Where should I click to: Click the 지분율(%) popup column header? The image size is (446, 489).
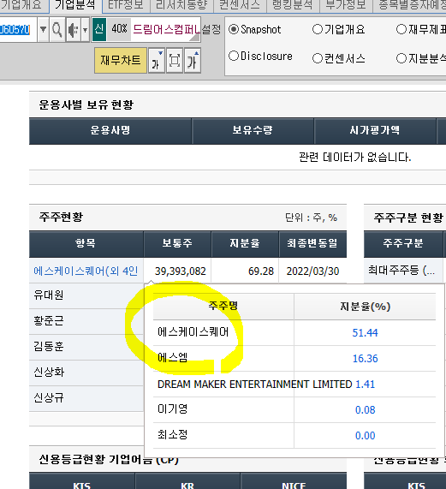click(365, 307)
